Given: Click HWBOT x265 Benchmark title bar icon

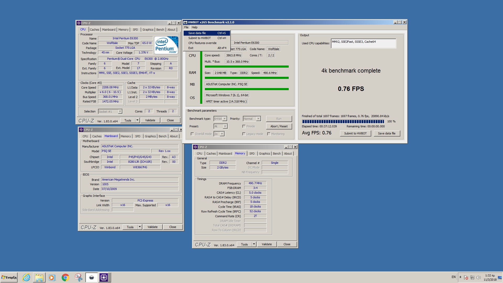Looking at the screenshot, I should (x=185, y=22).
